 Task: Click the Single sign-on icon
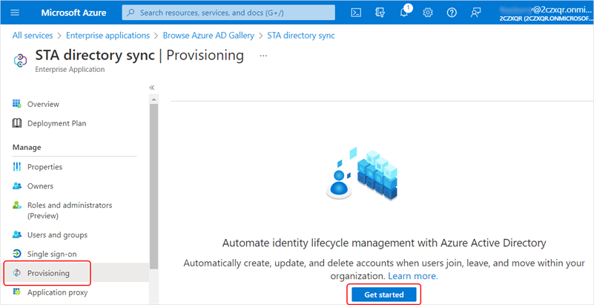click(x=16, y=254)
